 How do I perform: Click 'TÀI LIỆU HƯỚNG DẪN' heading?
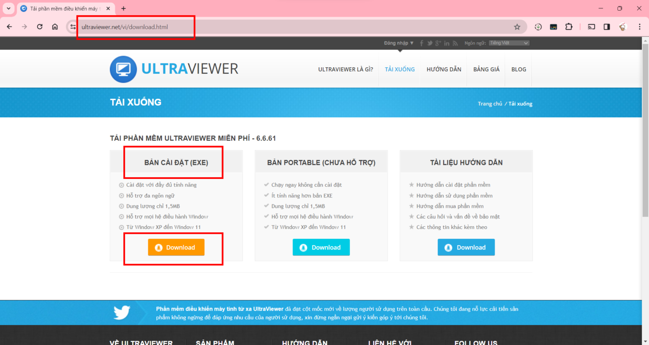pyautogui.click(x=466, y=163)
